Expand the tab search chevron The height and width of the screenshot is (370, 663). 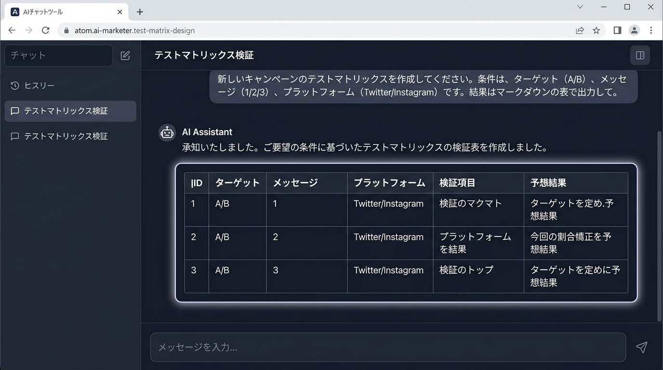click(580, 7)
